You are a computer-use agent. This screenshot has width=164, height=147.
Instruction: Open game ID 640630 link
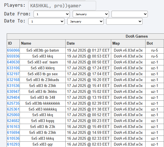(13, 62)
